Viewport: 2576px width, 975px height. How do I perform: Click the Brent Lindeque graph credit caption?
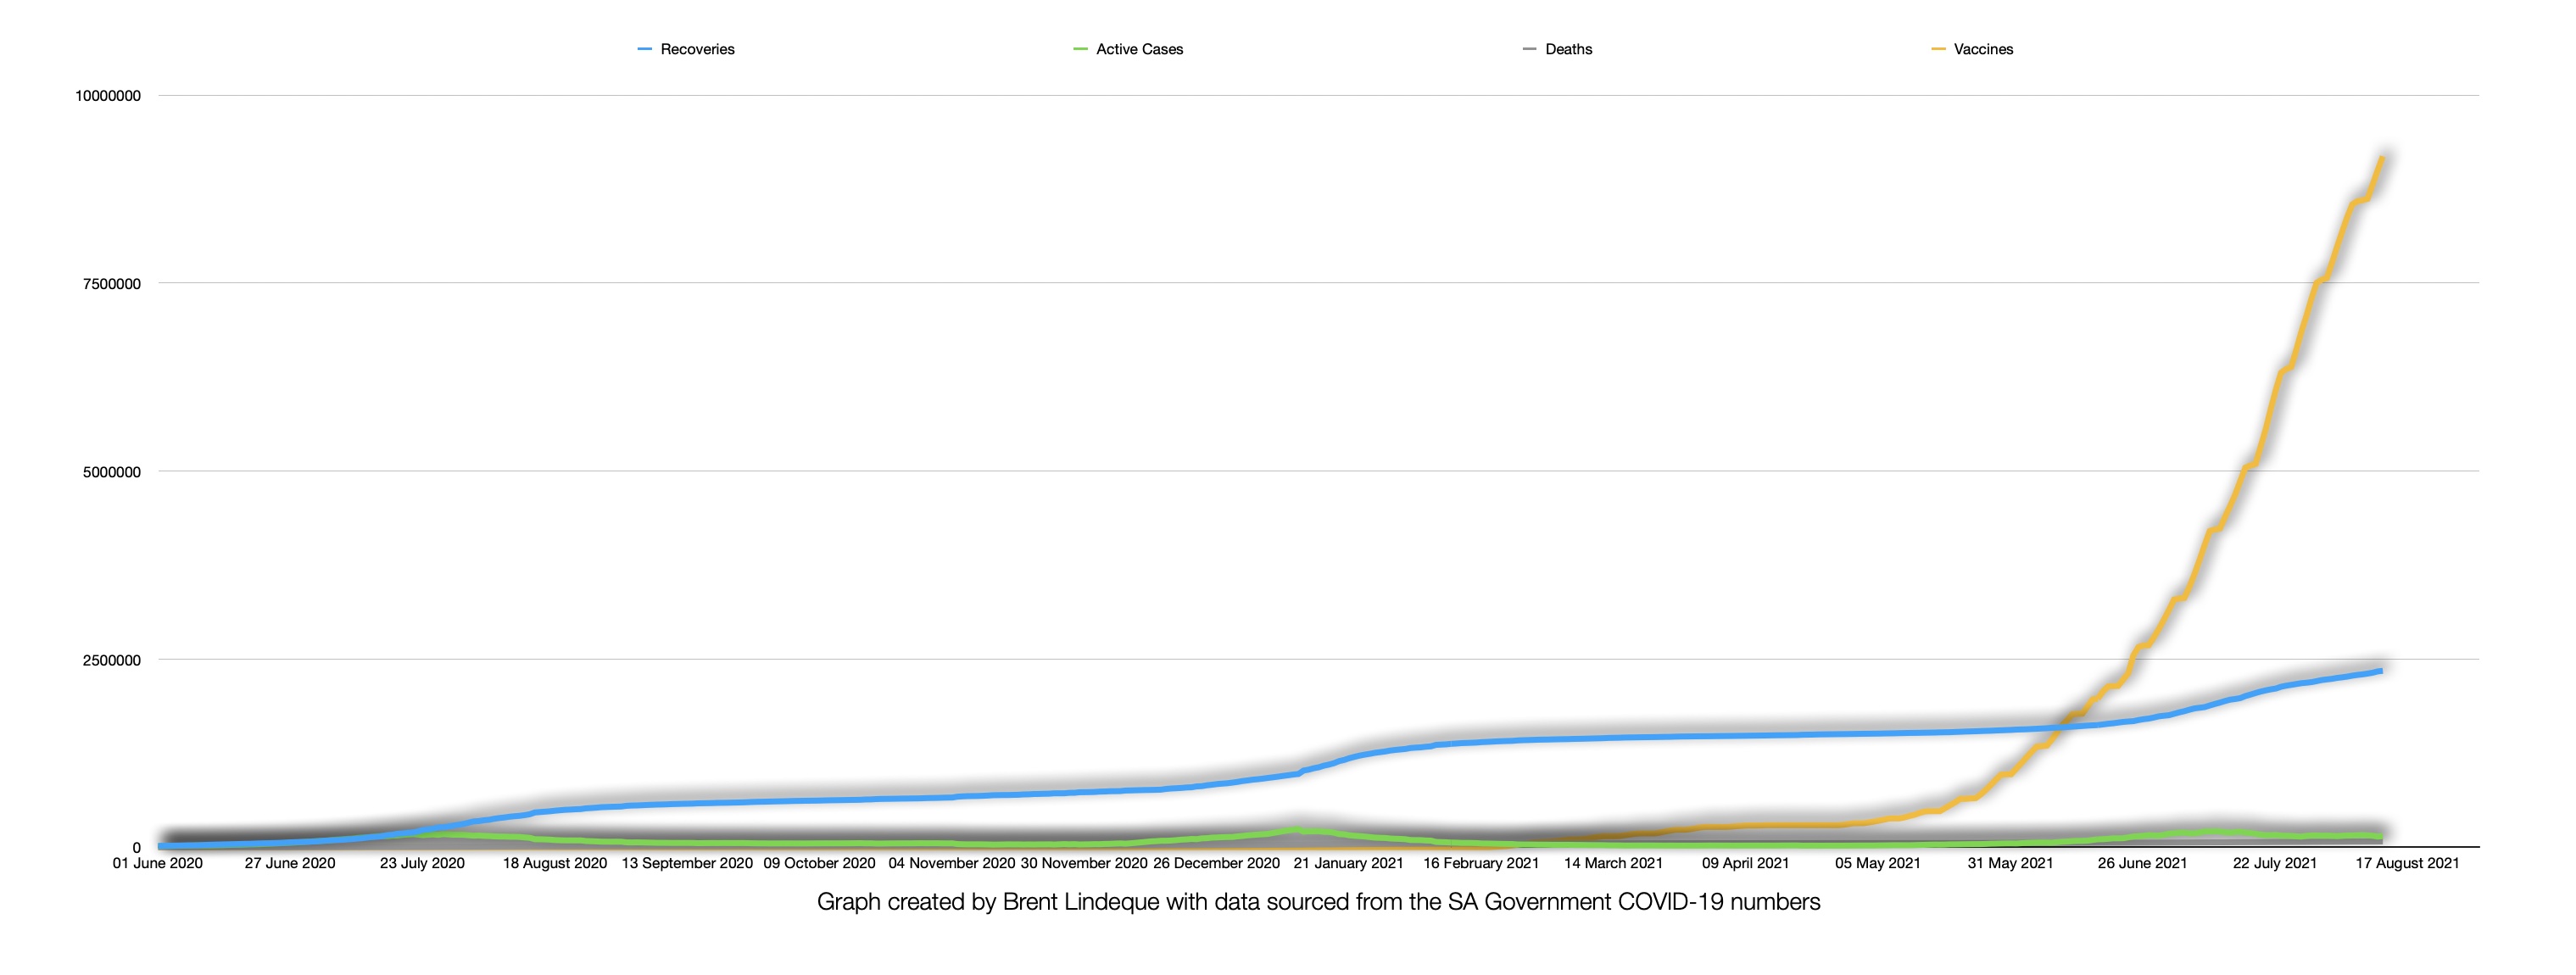pyautogui.click(x=1318, y=902)
